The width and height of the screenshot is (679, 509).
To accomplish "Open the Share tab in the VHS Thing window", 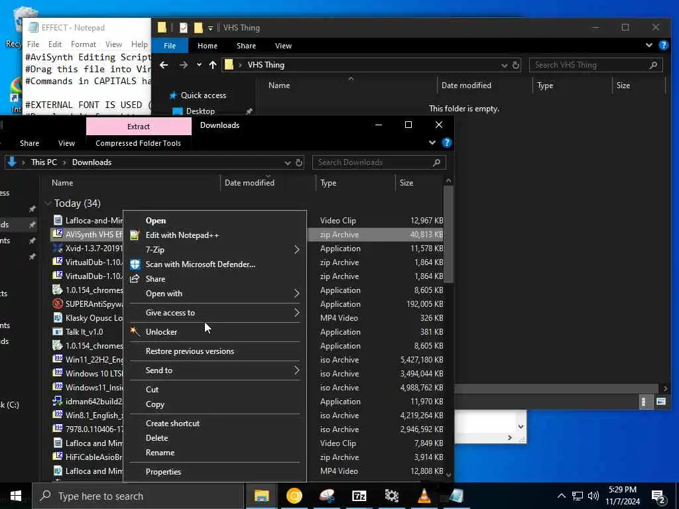I will point(246,46).
